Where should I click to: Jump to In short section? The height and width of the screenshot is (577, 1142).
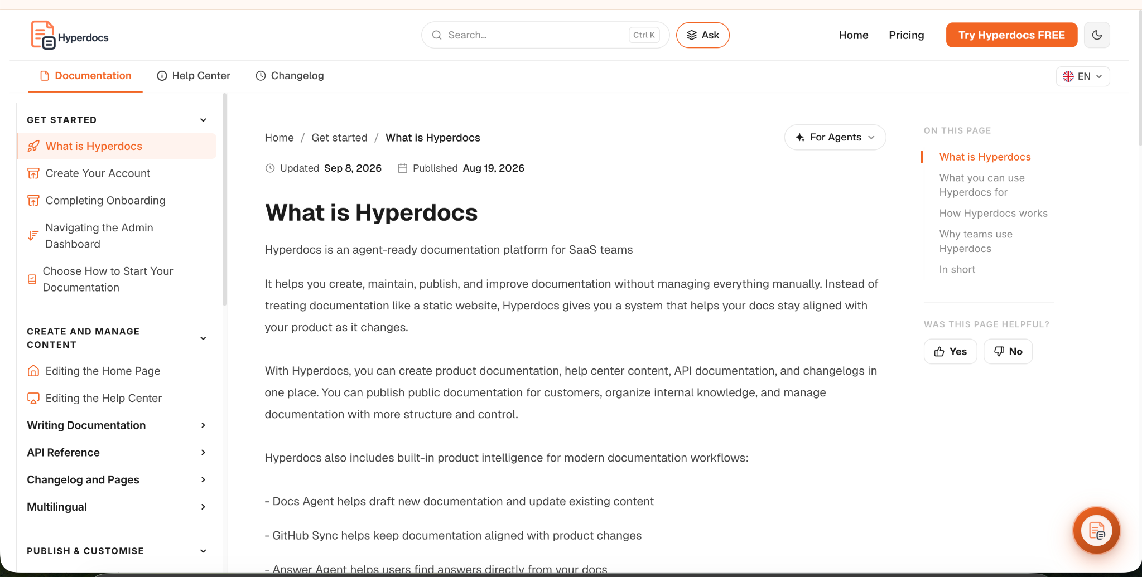957,270
